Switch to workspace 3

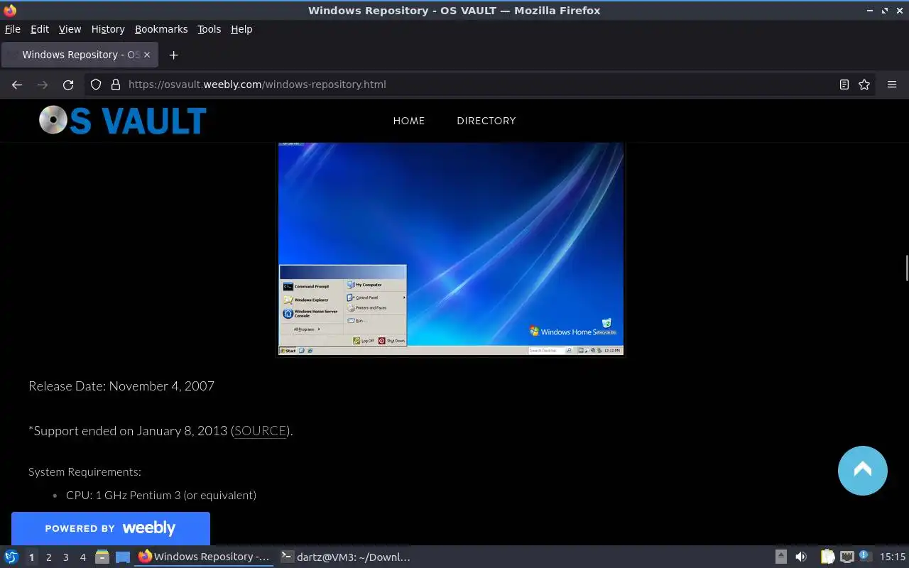click(x=65, y=557)
